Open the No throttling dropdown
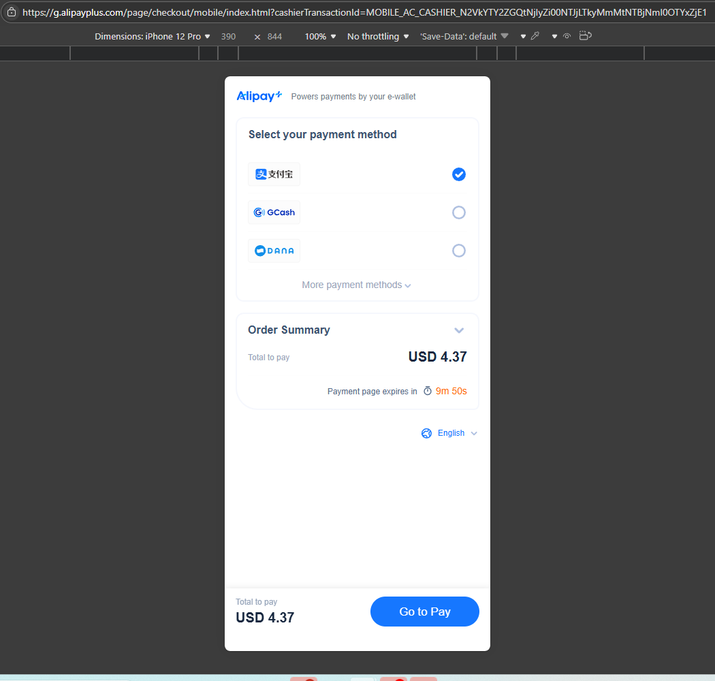 [x=377, y=37]
